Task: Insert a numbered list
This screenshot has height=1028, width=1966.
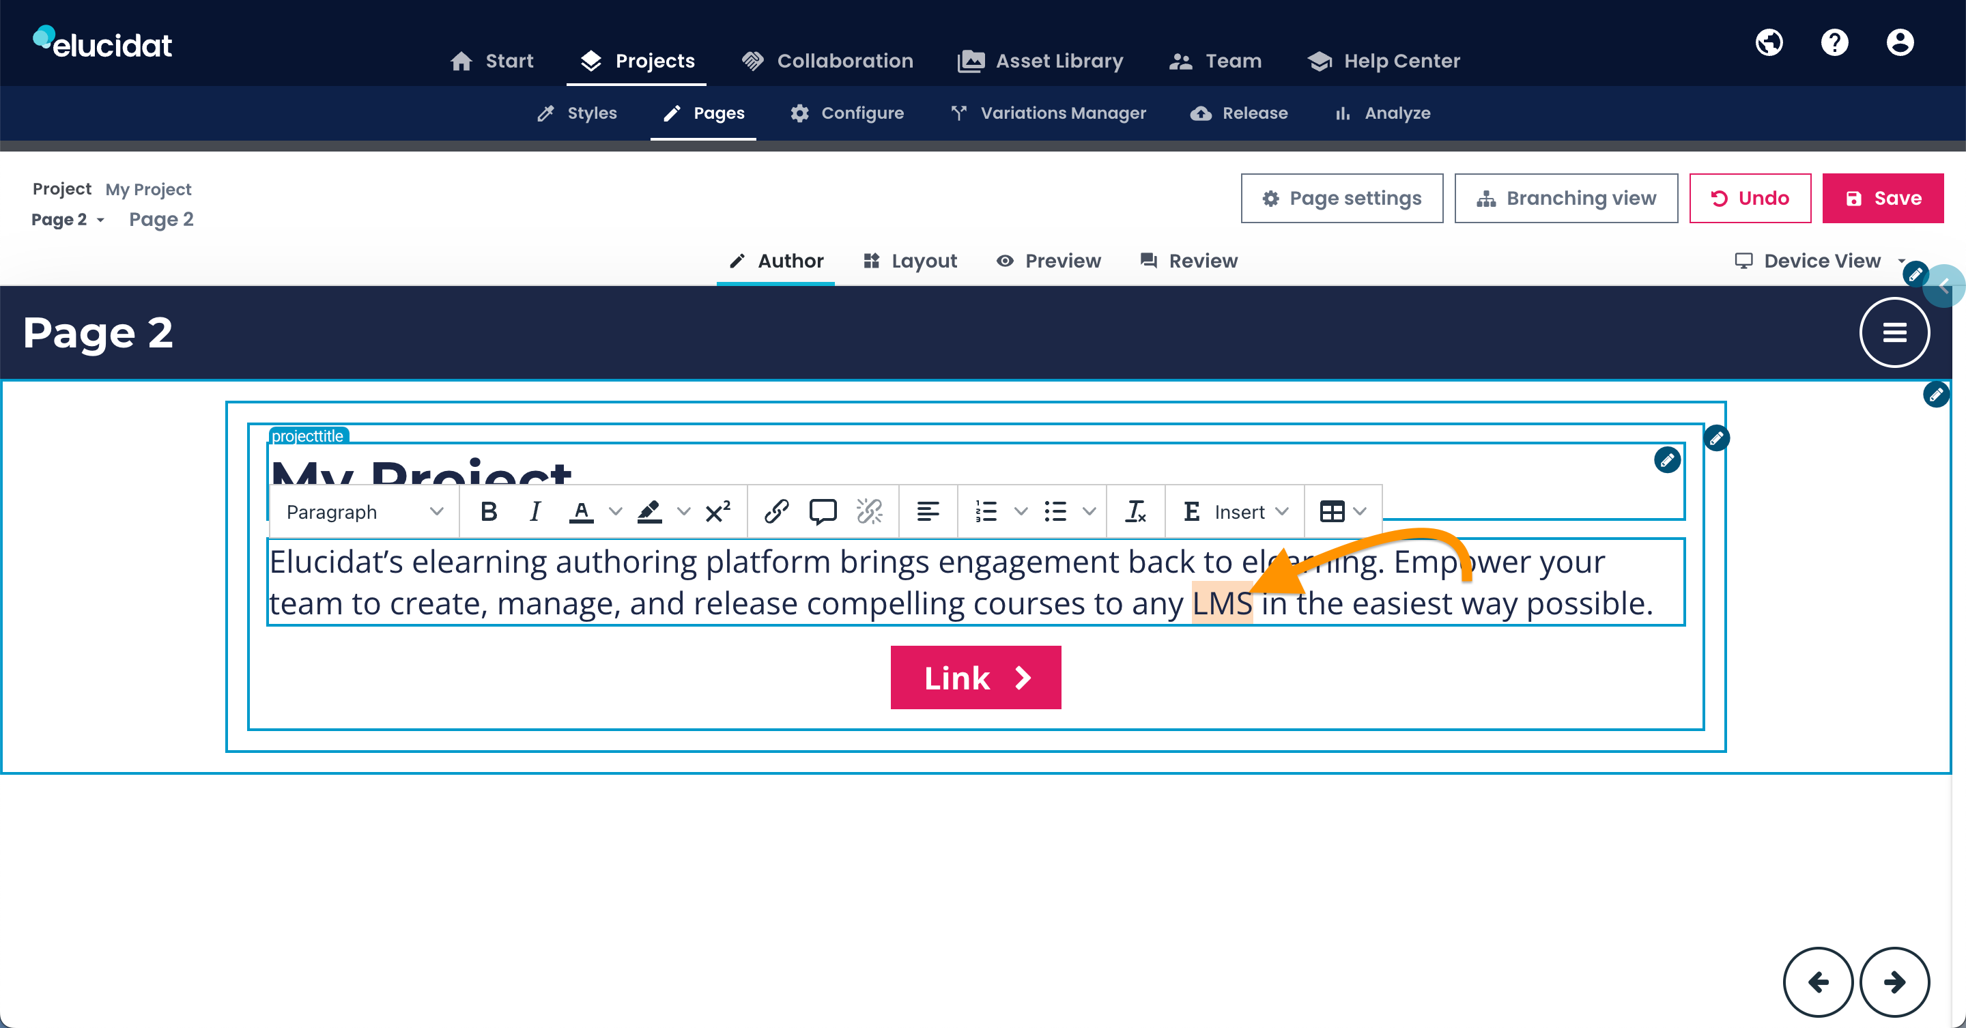Action: (986, 511)
